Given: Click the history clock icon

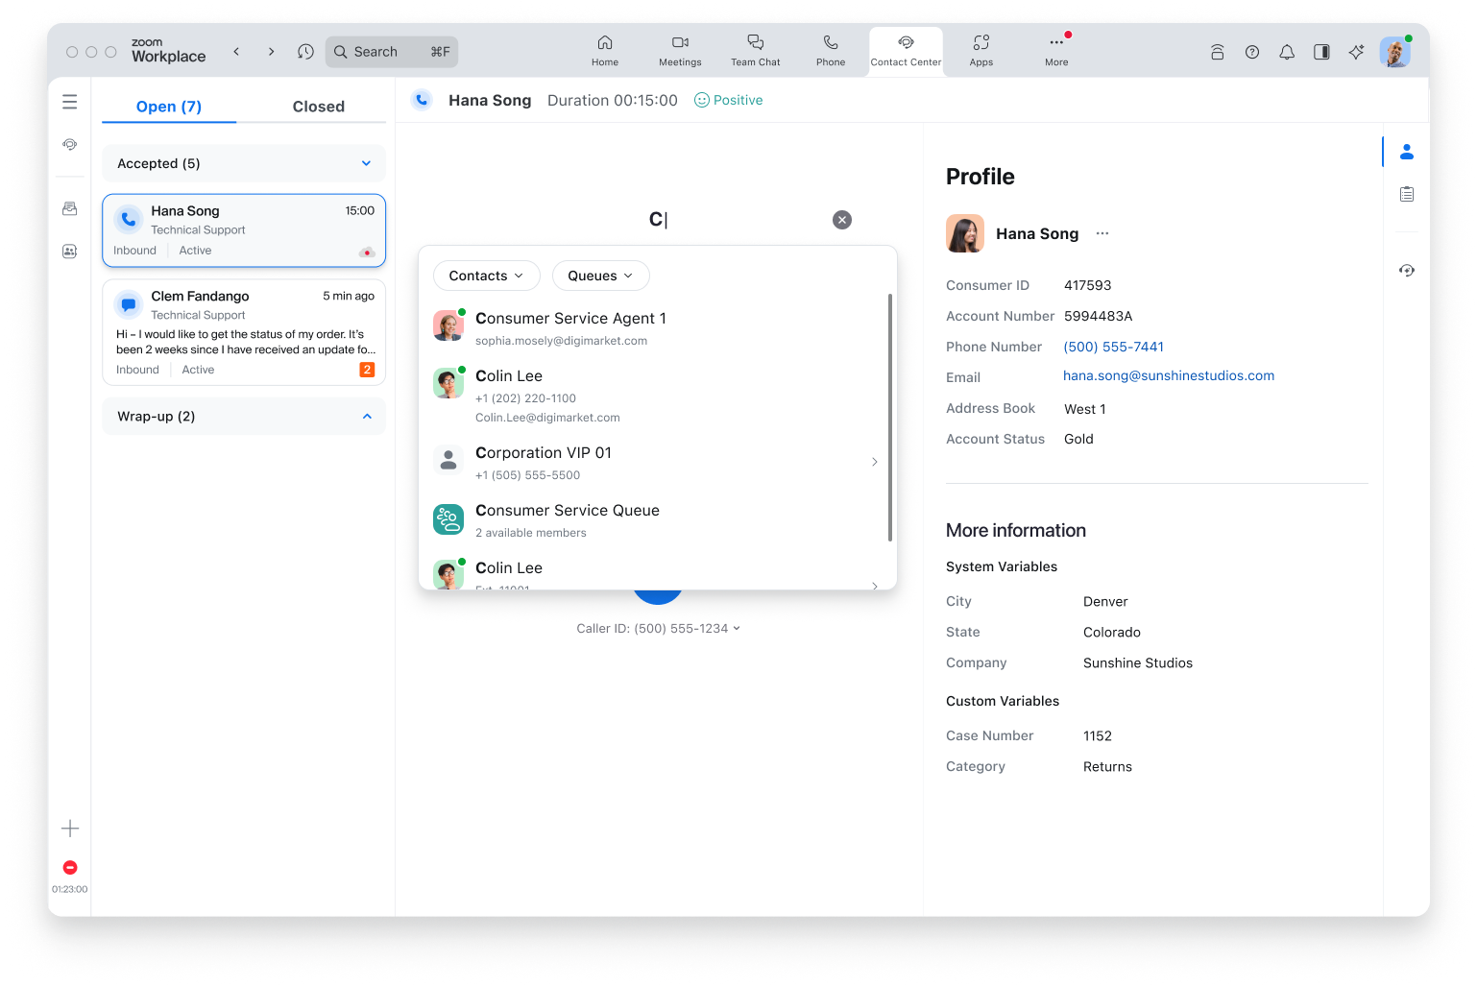Looking at the screenshot, I should coord(305,52).
